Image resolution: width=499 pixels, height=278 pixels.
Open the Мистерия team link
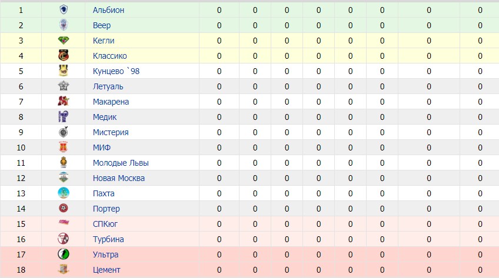click(x=111, y=132)
